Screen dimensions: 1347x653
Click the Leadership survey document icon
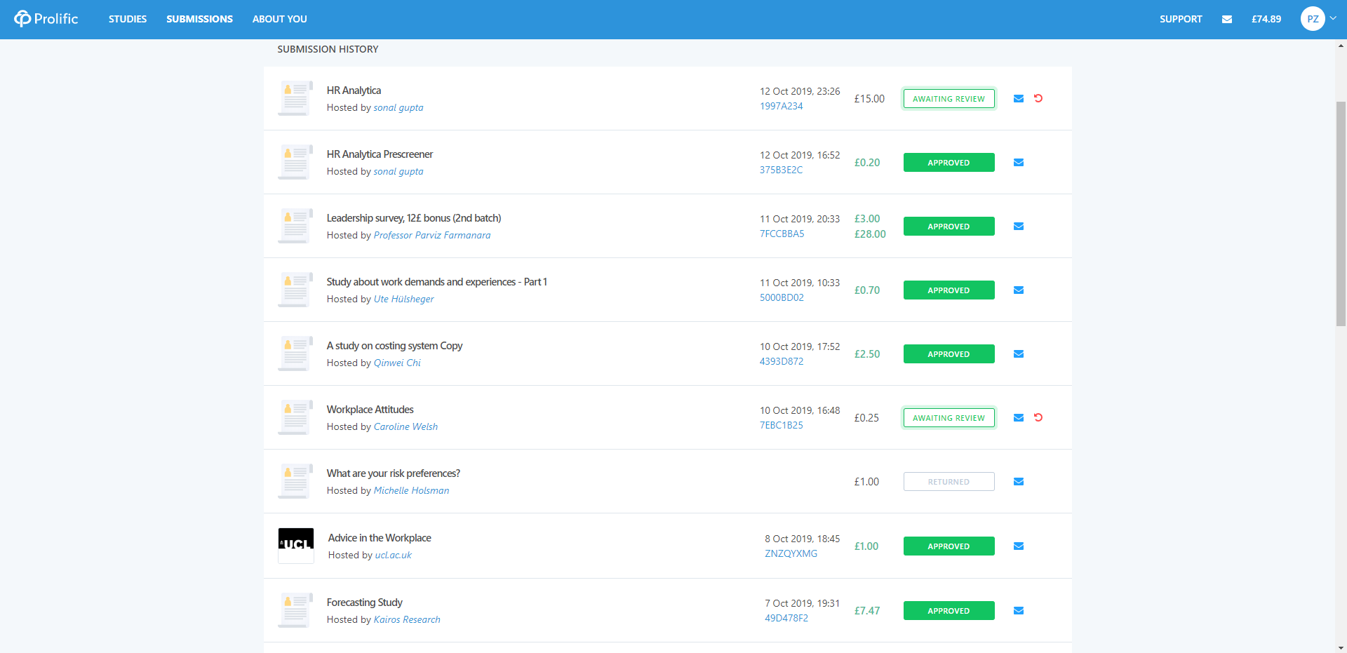pos(296,226)
